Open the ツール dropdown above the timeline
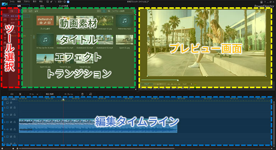Screen dimensions: 276x150 coord(34,94)
